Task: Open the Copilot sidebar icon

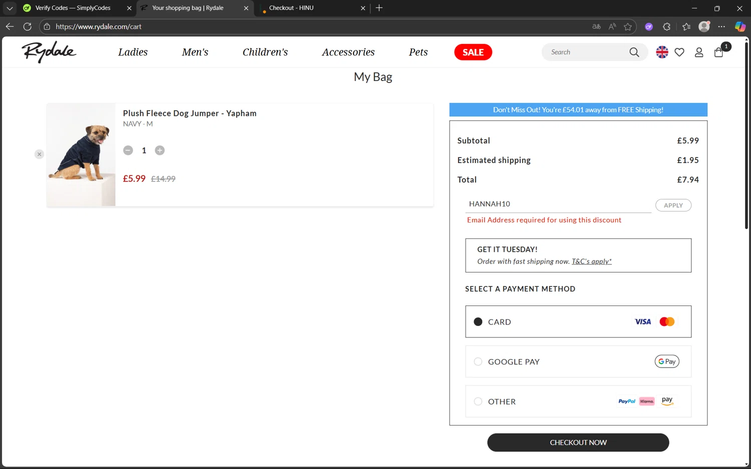Action: pyautogui.click(x=740, y=26)
